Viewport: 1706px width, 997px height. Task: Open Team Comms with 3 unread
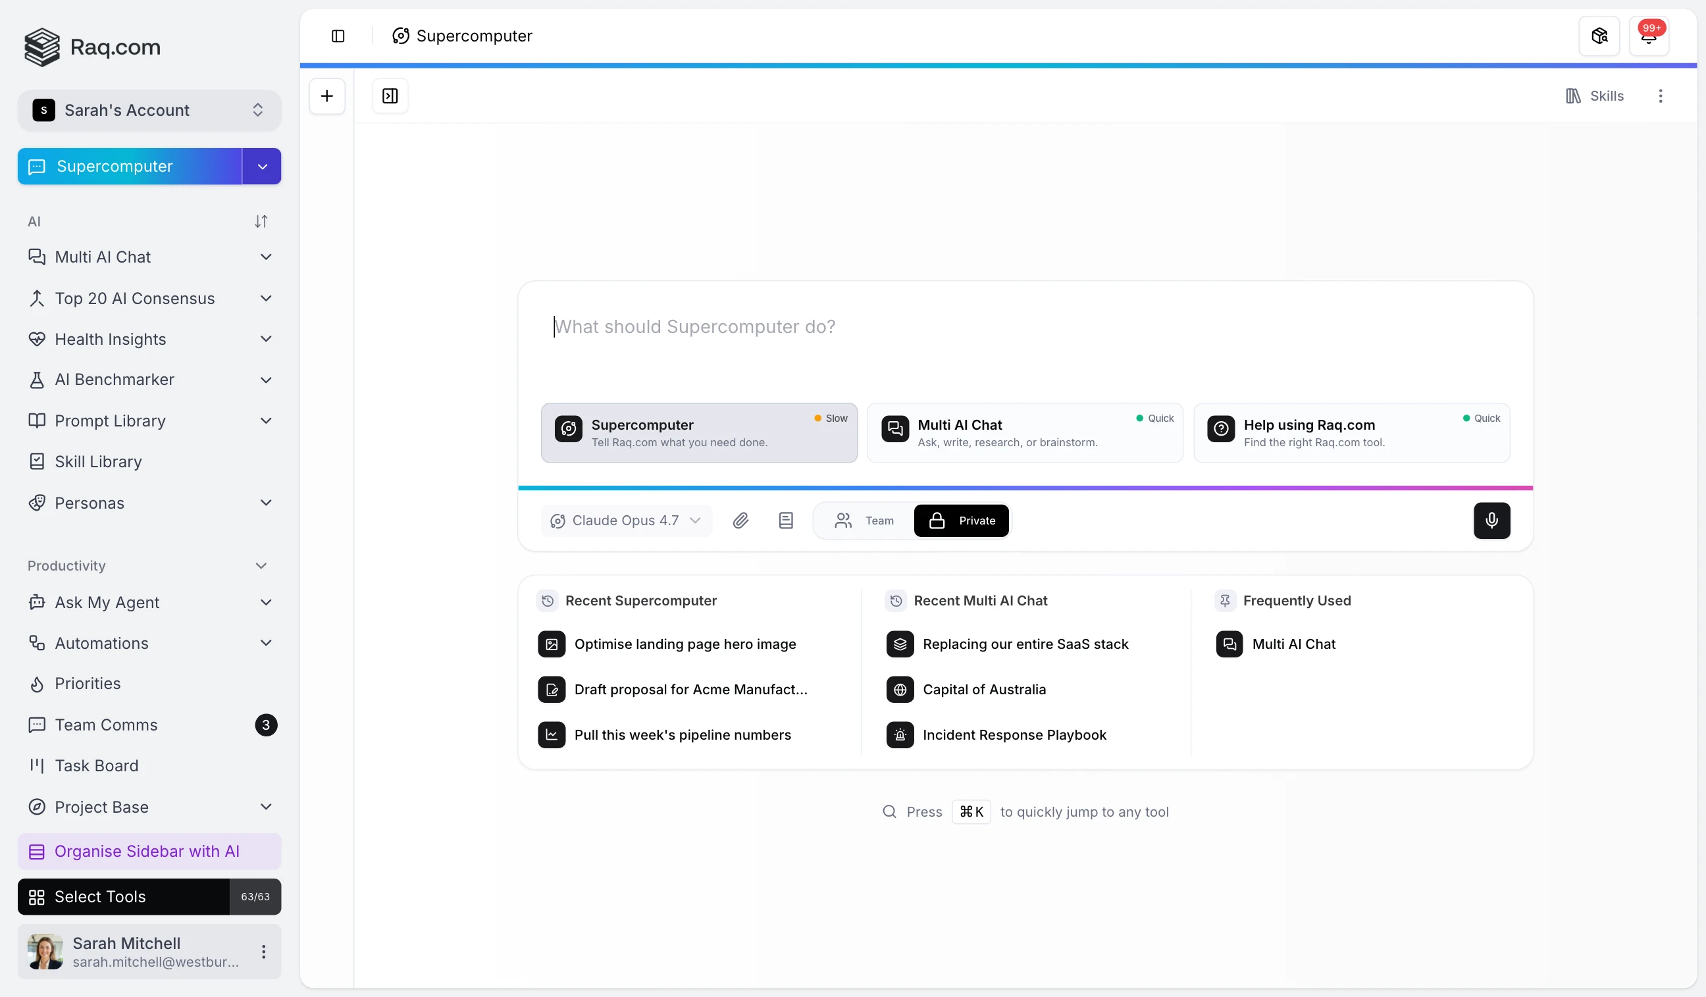click(149, 725)
